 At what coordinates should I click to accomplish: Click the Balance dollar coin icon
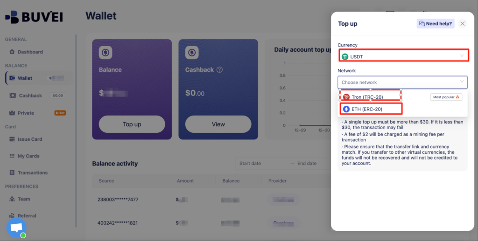tap(105, 52)
